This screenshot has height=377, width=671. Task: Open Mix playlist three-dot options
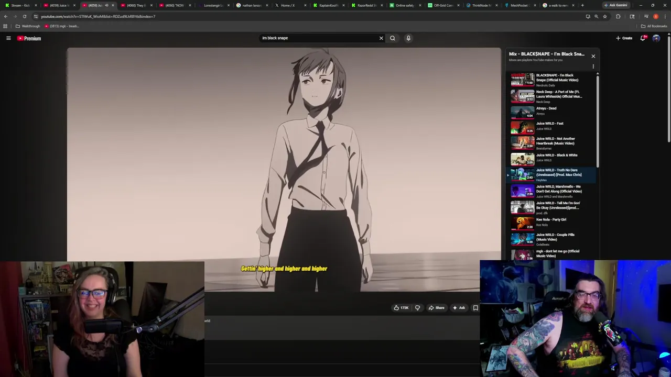click(x=593, y=66)
